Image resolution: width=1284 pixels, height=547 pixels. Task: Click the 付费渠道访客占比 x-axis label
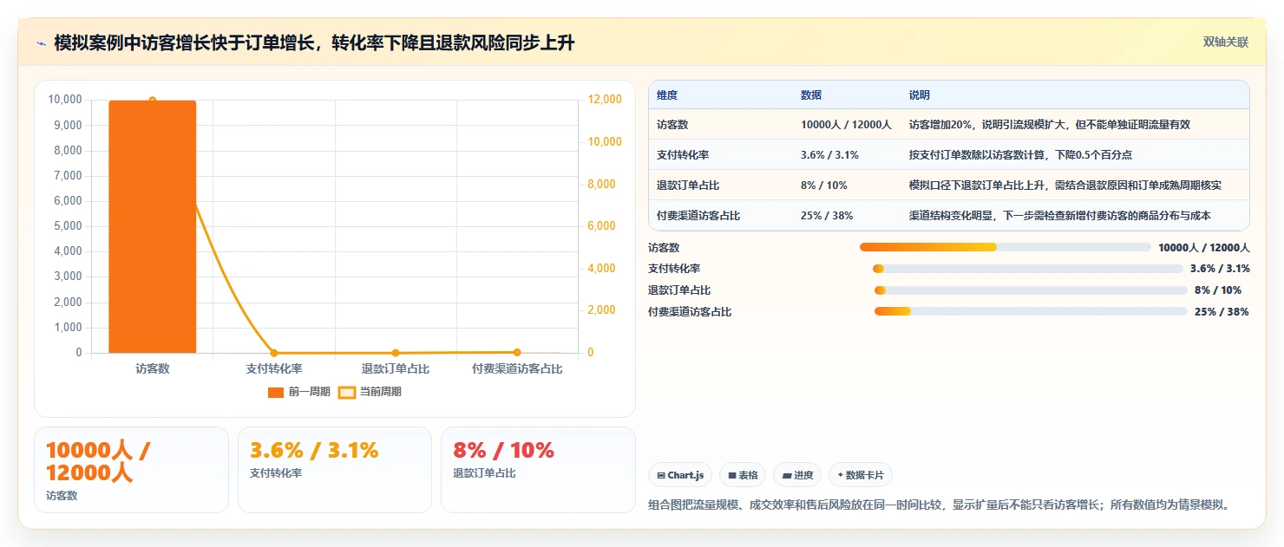517,369
